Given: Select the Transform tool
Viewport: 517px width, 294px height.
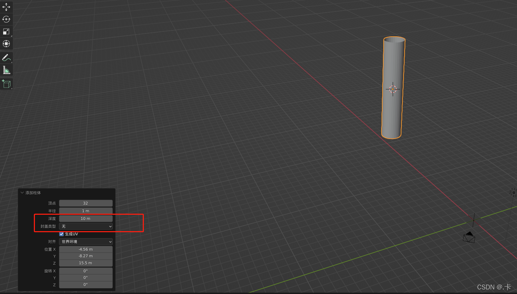Looking at the screenshot, I should 6,44.
